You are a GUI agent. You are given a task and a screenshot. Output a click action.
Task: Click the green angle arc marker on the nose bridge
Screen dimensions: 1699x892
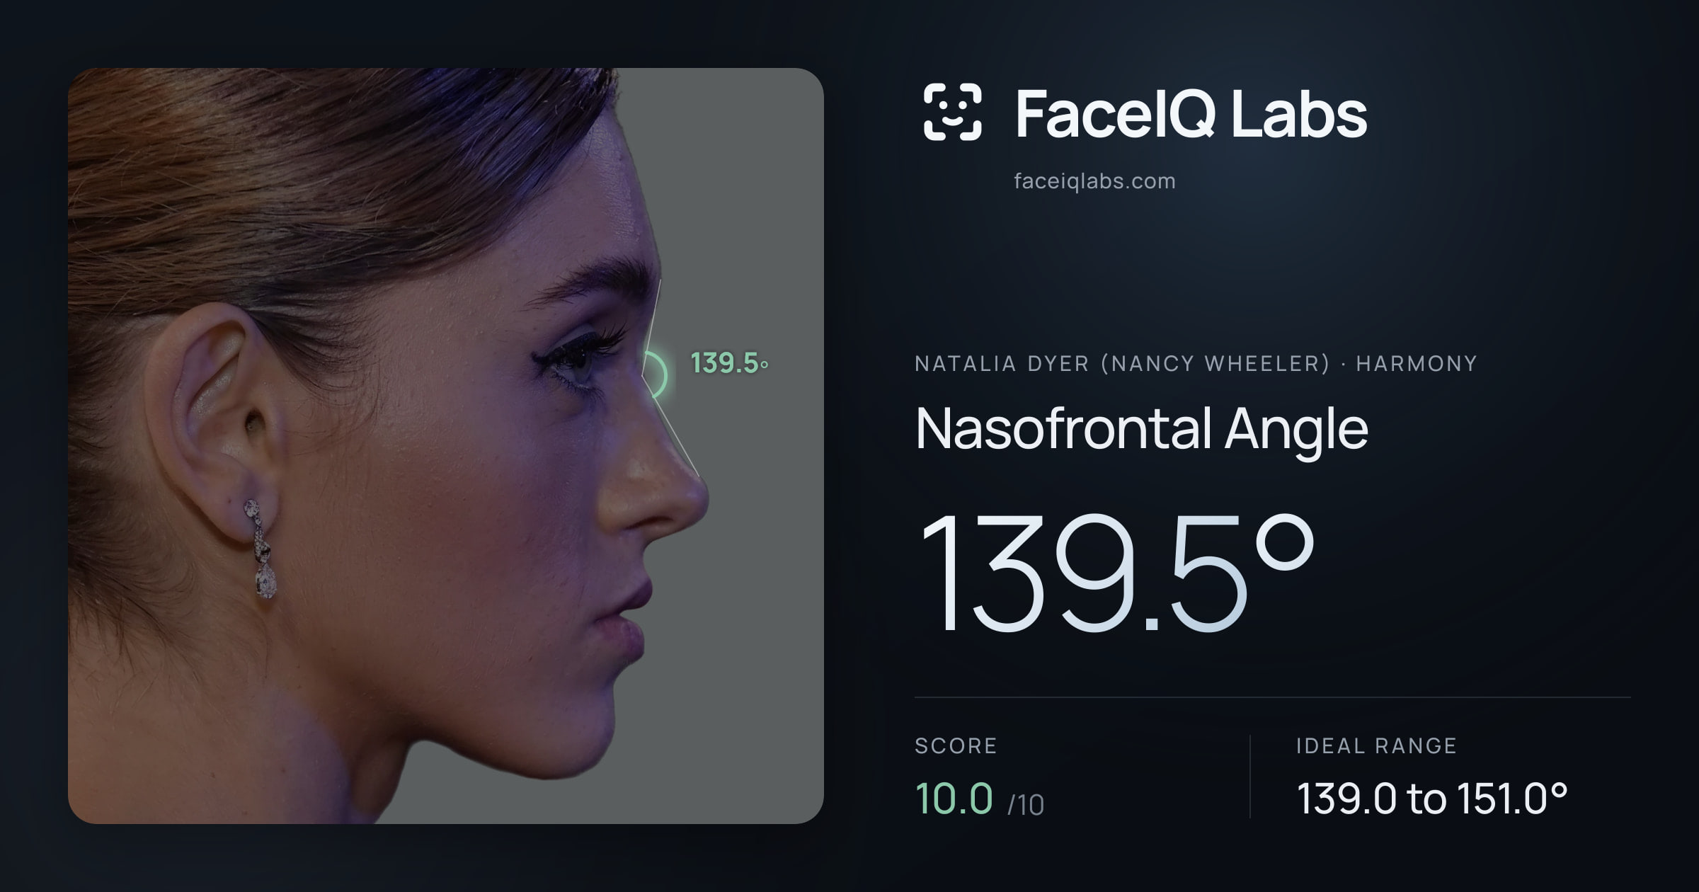pos(657,374)
